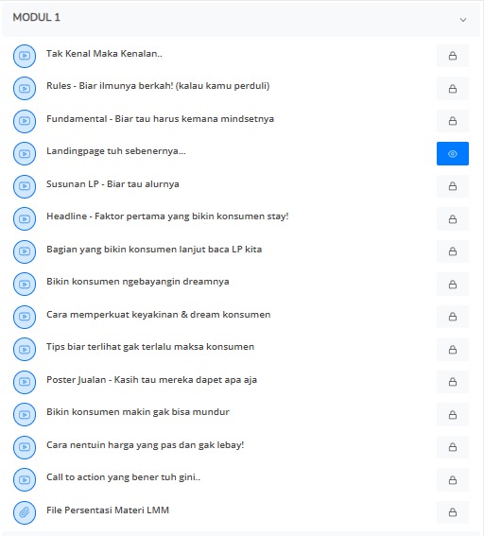484x536 pixels.
Task: Click the lock icon beside Headline lesson
Action: coord(453,219)
